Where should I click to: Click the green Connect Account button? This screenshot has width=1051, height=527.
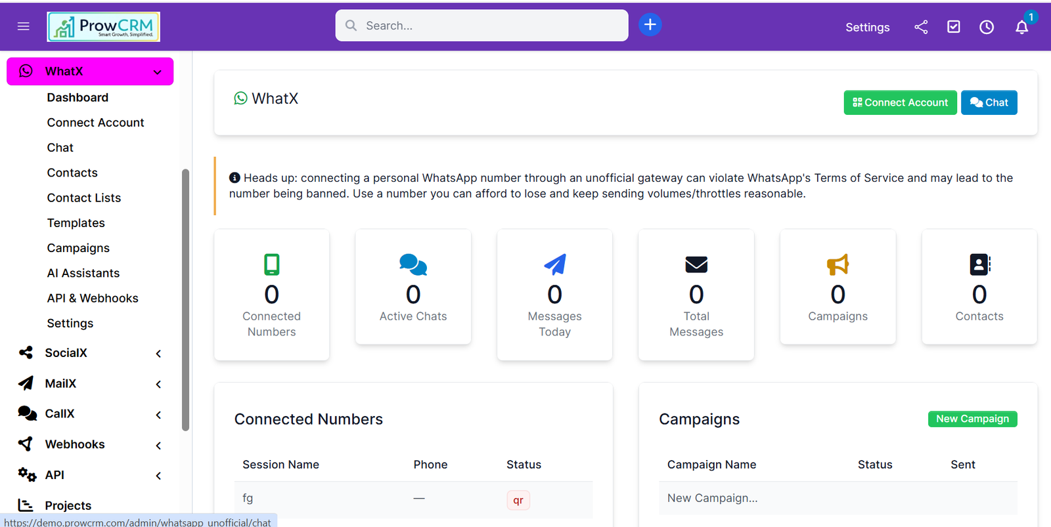[900, 102]
